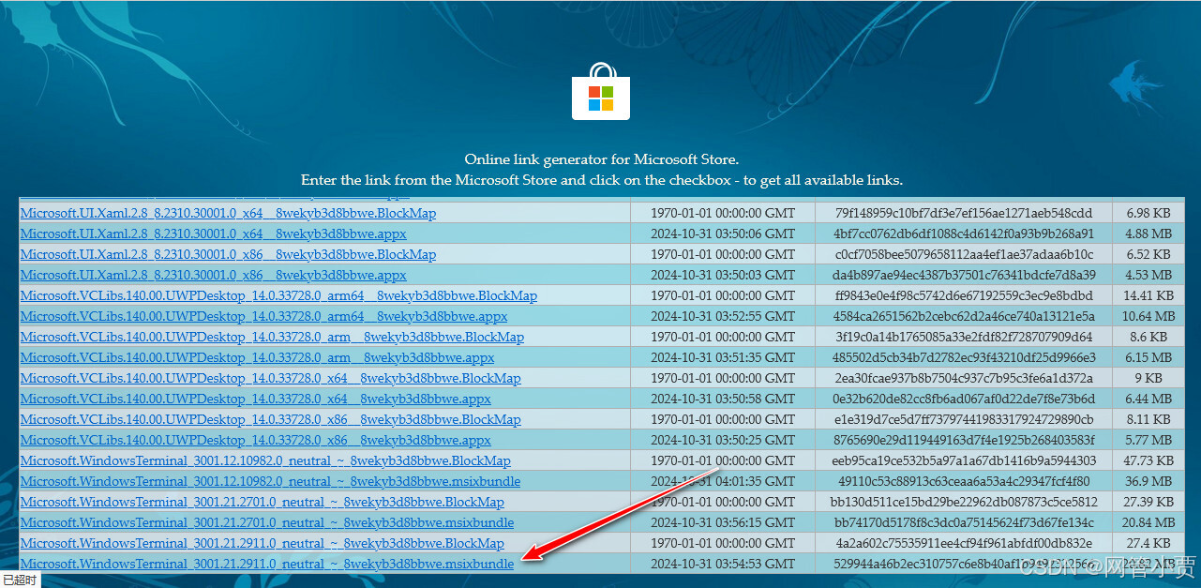Open VCLibs UWPDesktop x64 BlockMap link
Viewport: 1201px width, 588px height.
point(270,378)
